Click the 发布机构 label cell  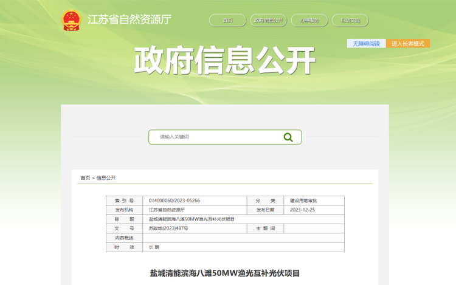124,210
